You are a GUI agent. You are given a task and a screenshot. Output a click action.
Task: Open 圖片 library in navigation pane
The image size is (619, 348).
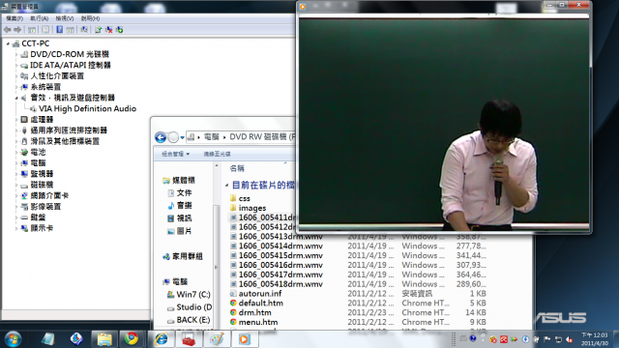tap(184, 231)
